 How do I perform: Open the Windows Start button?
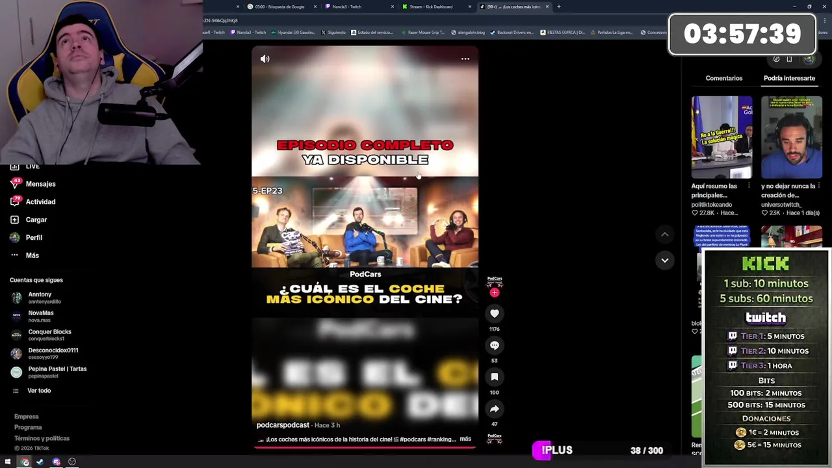point(8,462)
